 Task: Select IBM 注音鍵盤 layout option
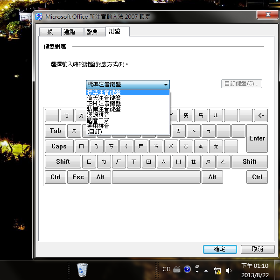pyautogui.click(x=128, y=104)
